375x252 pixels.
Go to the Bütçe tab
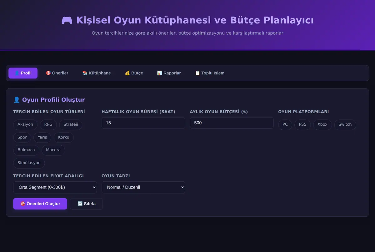coord(134,73)
